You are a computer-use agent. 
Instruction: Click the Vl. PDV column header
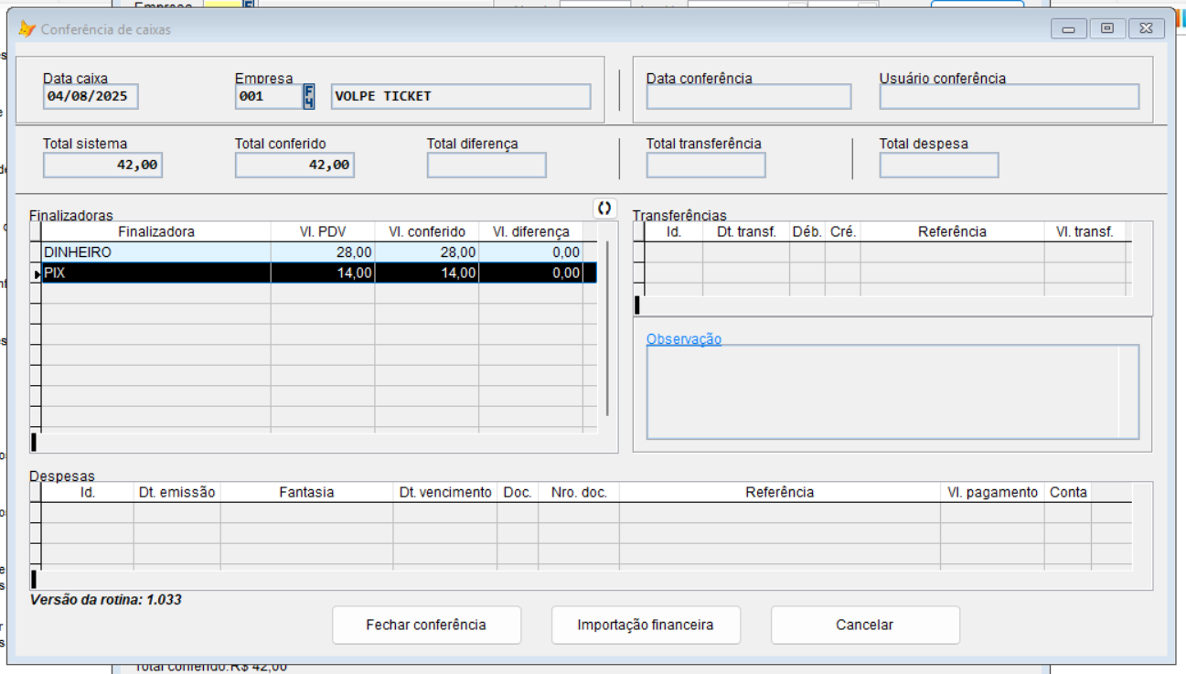coord(323,232)
